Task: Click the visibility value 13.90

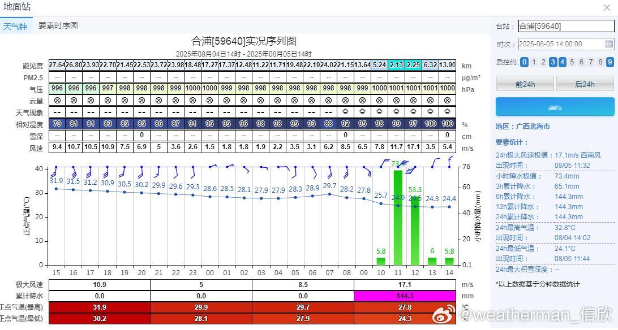Action: click(447, 64)
